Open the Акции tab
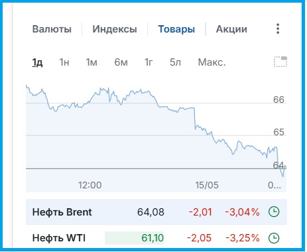The height and width of the screenshot is (252, 307). (x=231, y=29)
